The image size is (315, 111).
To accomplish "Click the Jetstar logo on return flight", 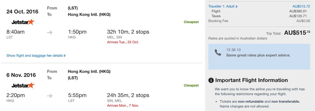I will point(23,85).
